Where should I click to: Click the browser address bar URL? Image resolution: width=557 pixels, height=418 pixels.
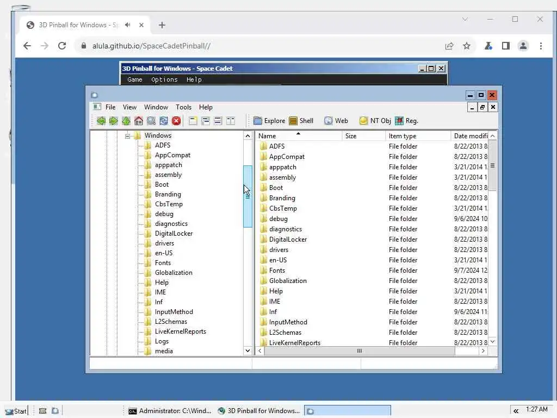click(151, 46)
